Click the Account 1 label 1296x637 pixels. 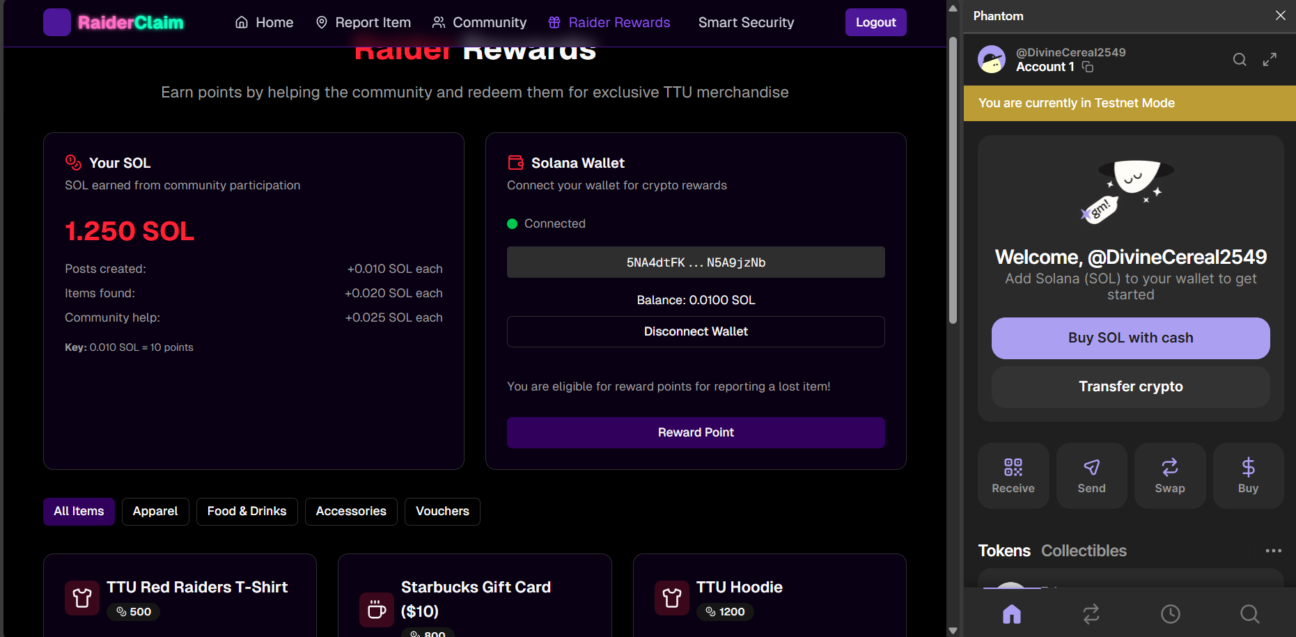pos(1045,67)
